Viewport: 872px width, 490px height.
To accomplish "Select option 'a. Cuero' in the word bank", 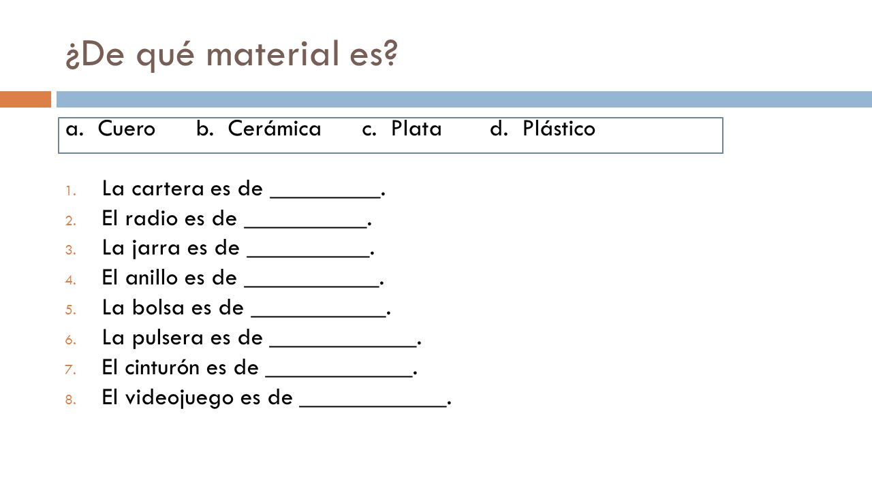I will coord(111,129).
